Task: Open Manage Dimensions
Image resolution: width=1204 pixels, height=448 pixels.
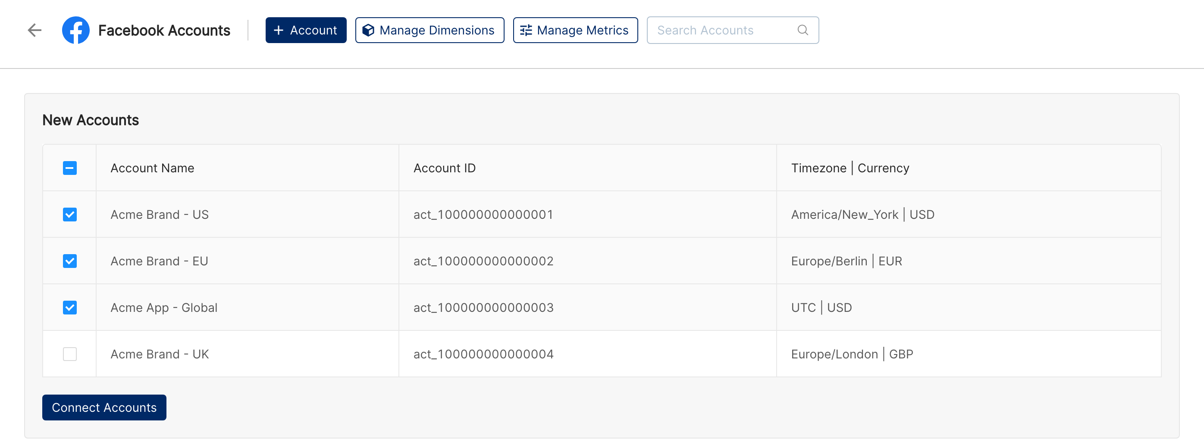Action: pyautogui.click(x=429, y=30)
